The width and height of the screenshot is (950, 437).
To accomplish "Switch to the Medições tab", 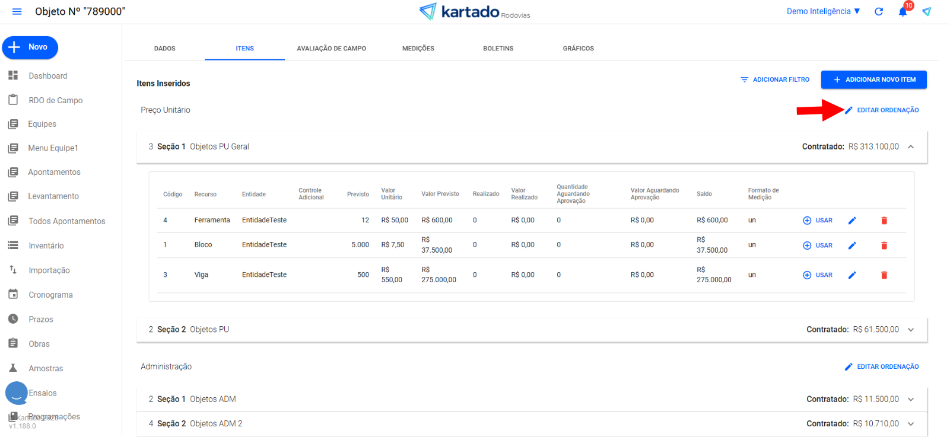I will coord(418,49).
